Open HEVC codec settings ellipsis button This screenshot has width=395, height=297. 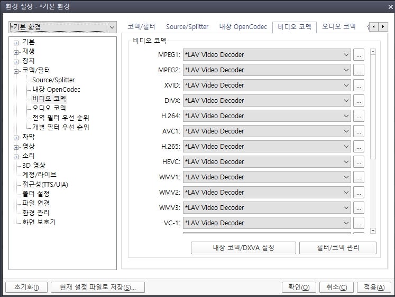[x=359, y=162]
